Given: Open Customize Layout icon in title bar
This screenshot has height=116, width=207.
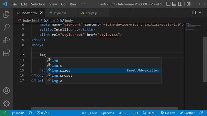Looking at the screenshot, I should tap(189, 4).
